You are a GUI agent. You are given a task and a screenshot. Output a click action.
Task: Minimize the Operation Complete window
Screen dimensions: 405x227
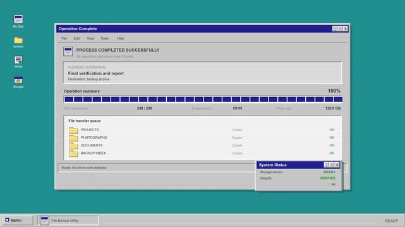(335, 28)
